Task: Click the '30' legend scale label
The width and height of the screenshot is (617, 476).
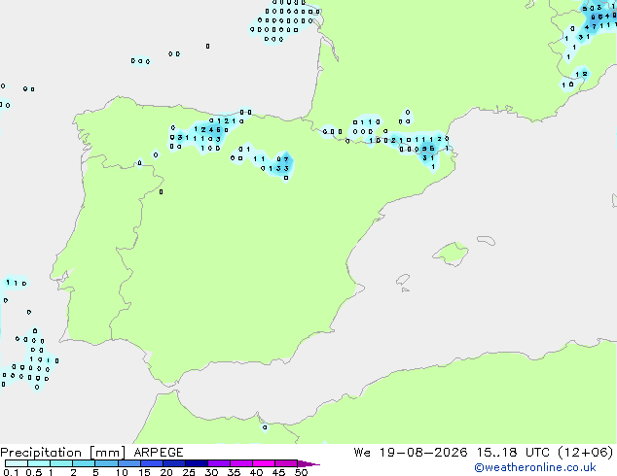Action: pos(211,472)
